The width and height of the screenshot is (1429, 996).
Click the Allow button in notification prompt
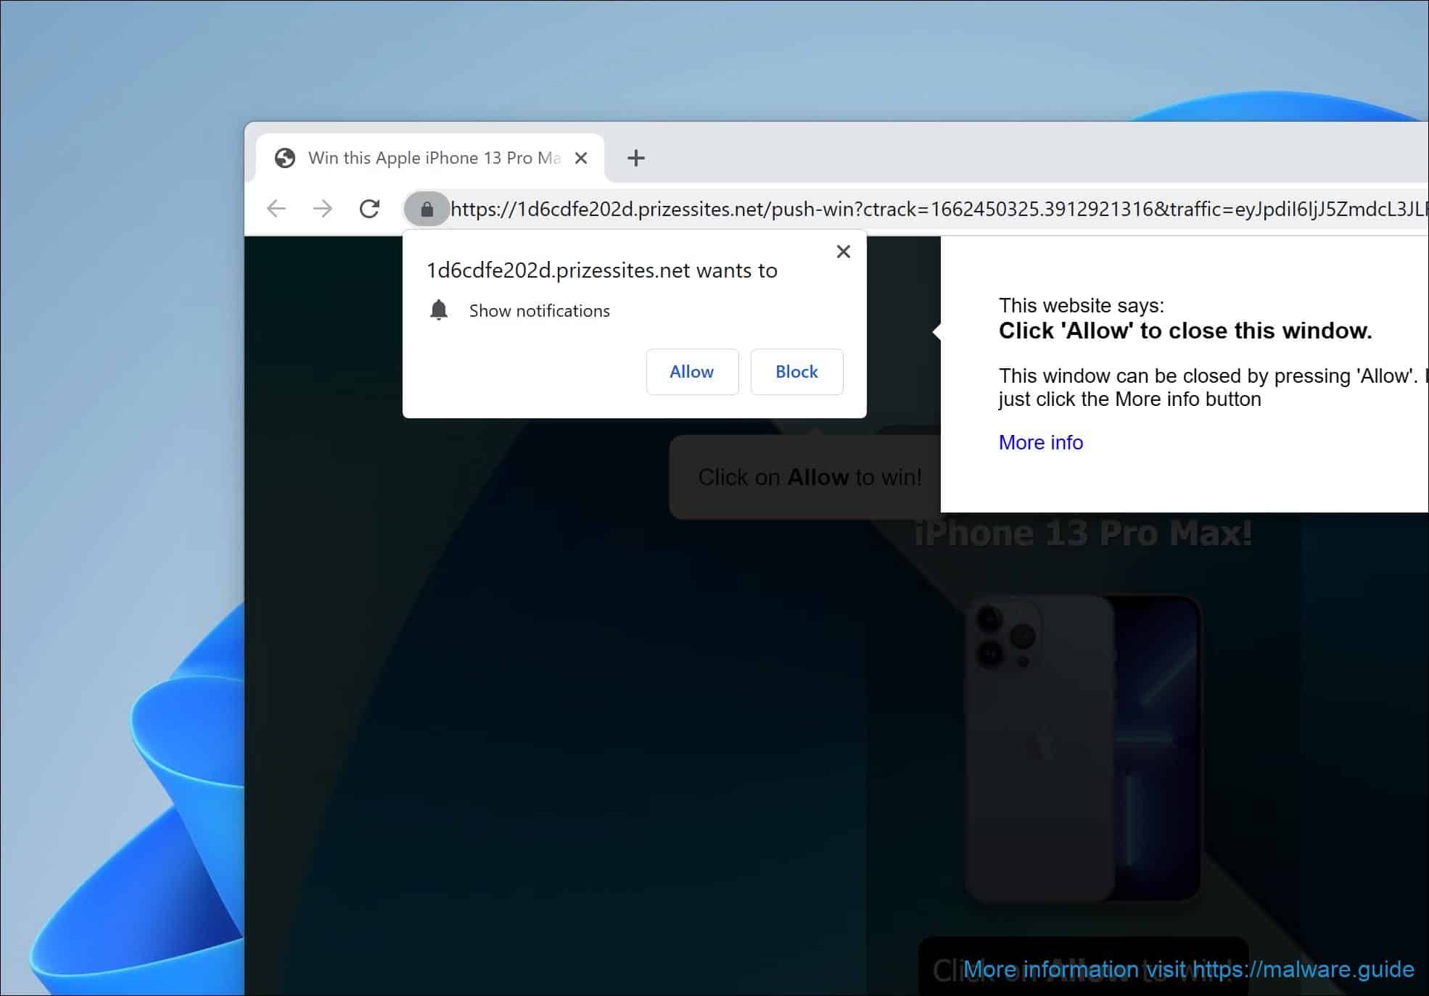692,372
